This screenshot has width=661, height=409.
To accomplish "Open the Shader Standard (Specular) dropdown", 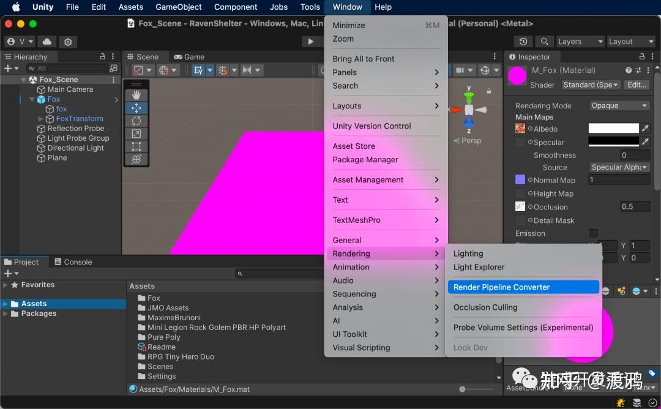I will tap(590, 84).
